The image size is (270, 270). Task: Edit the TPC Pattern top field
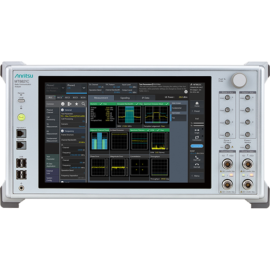113,86
